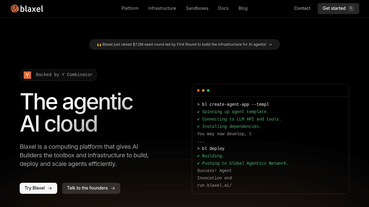
Task: Open the Sandboxes page
Action: point(197,8)
